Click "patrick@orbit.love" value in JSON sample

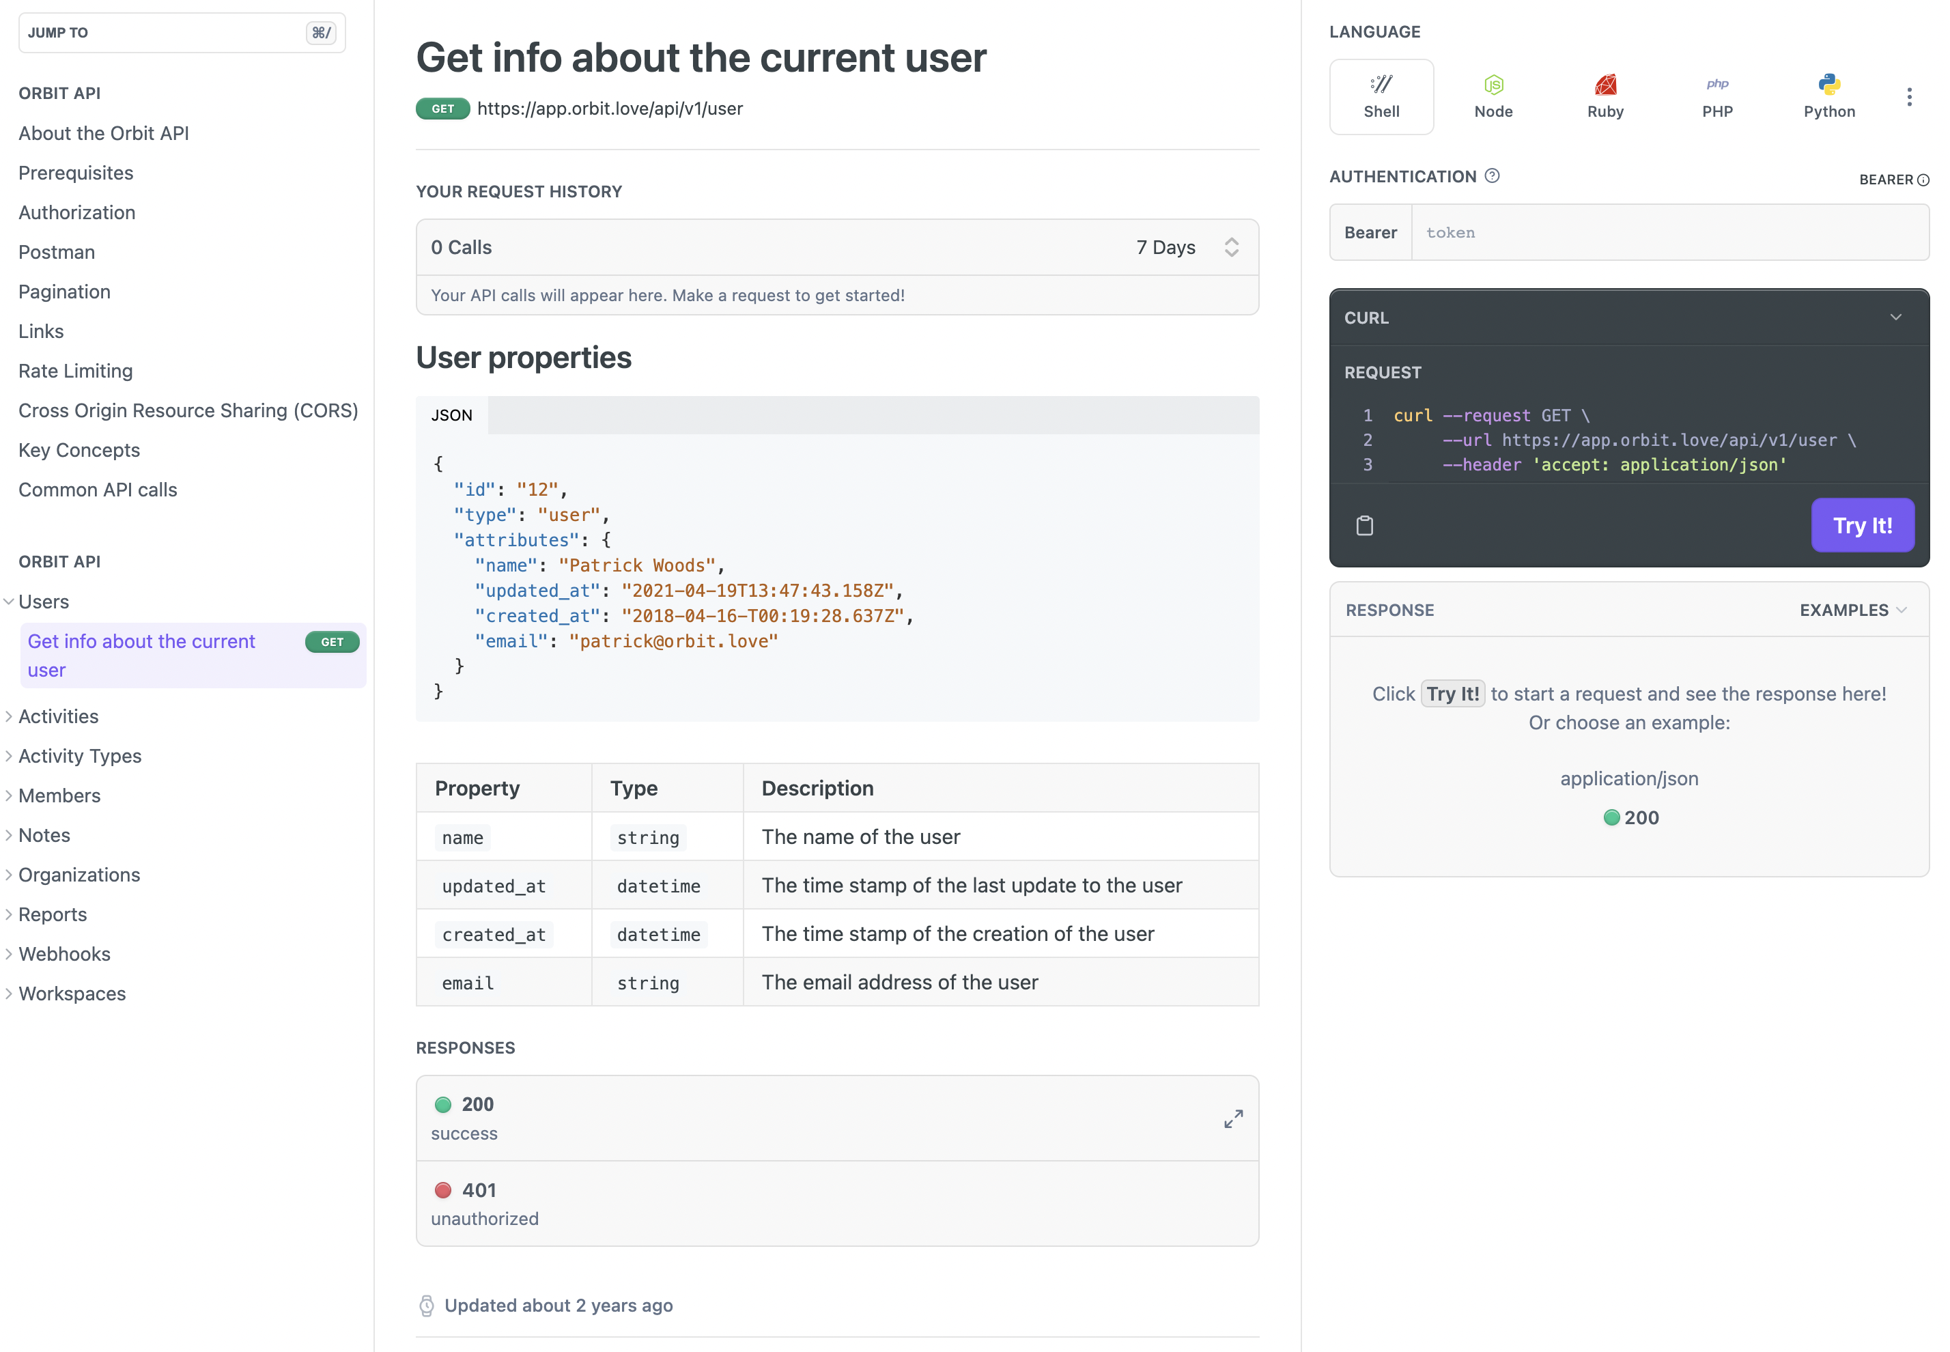(x=673, y=641)
